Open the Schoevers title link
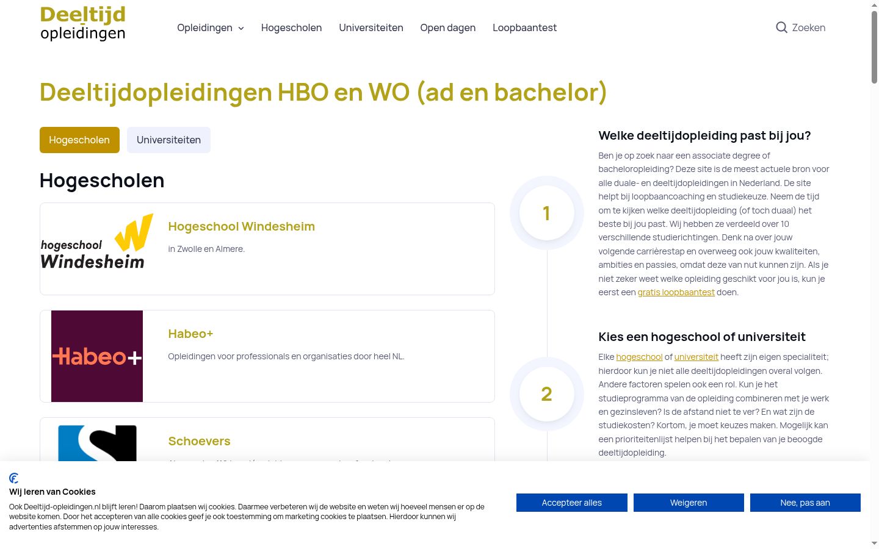 click(199, 441)
